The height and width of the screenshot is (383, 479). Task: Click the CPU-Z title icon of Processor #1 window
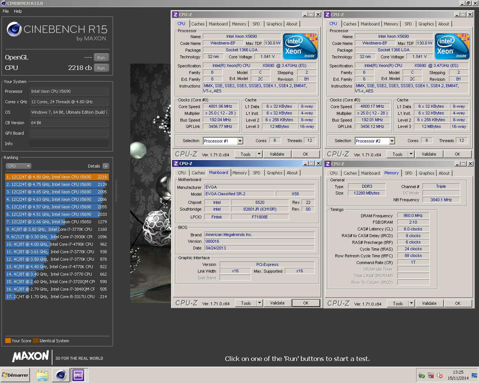pyautogui.click(x=176, y=15)
